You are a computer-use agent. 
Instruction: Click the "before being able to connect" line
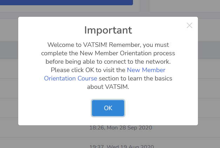pos(108,62)
